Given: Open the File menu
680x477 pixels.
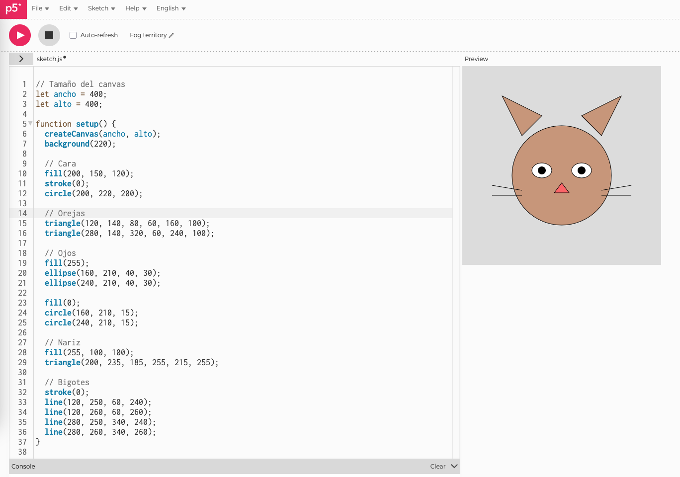Looking at the screenshot, I should click(x=40, y=8).
